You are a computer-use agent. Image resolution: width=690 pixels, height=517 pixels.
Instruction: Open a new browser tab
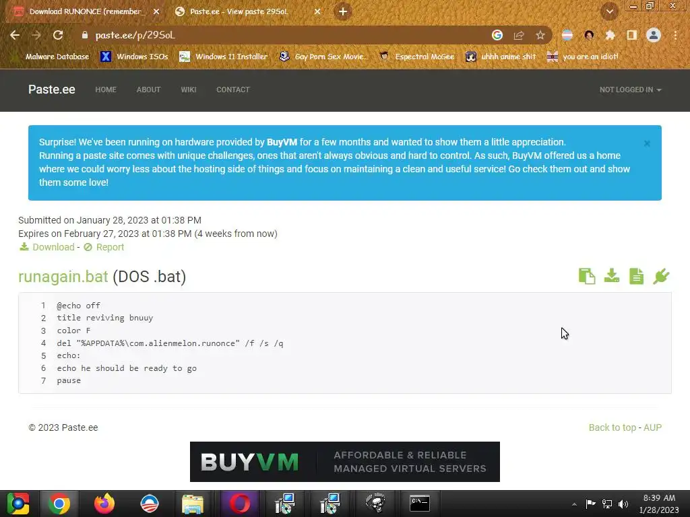pos(343,12)
